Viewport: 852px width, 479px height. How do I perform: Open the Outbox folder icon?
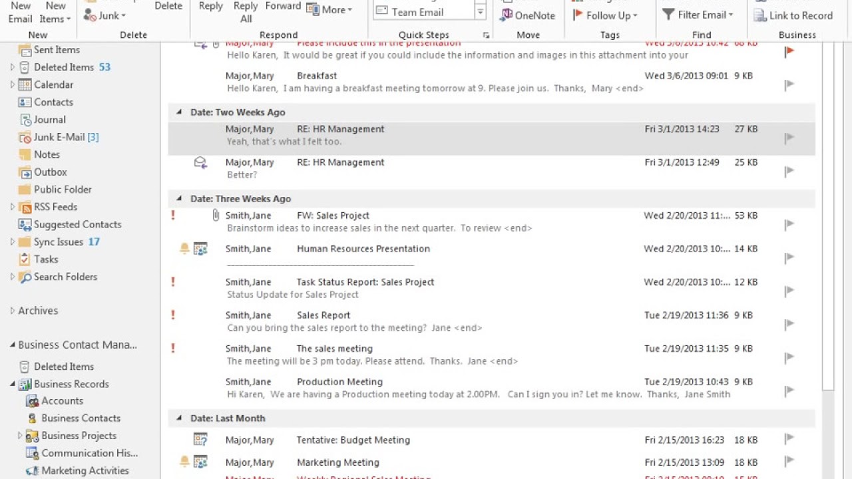coord(25,172)
